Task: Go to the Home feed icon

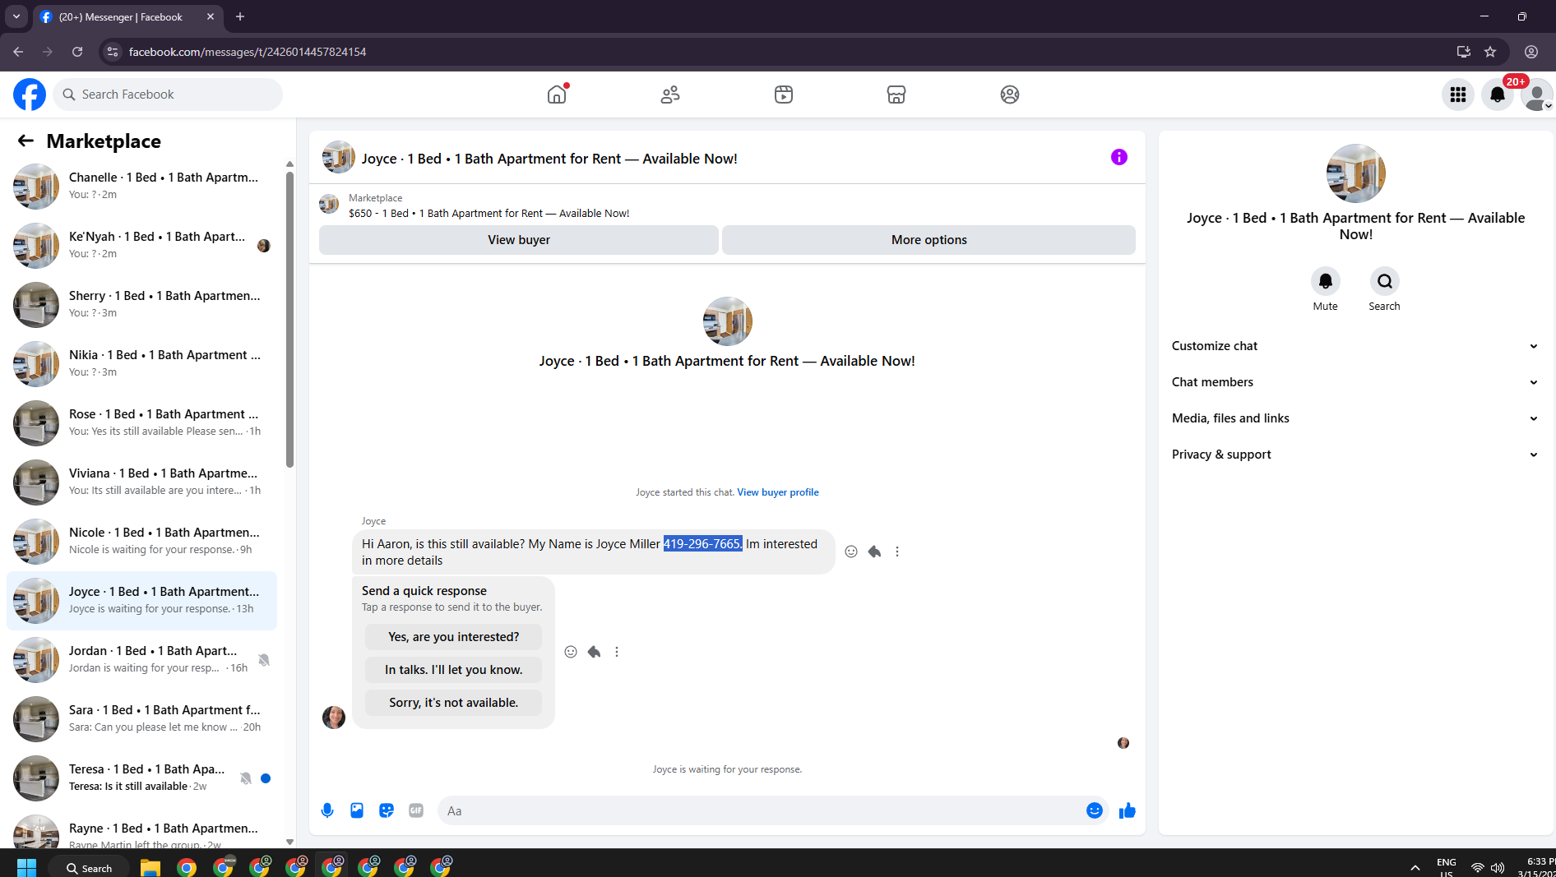Action: click(x=557, y=95)
